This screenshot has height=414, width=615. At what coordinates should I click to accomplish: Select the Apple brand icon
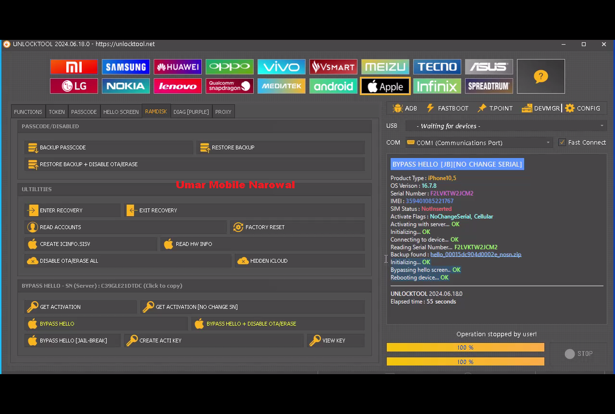point(385,86)
